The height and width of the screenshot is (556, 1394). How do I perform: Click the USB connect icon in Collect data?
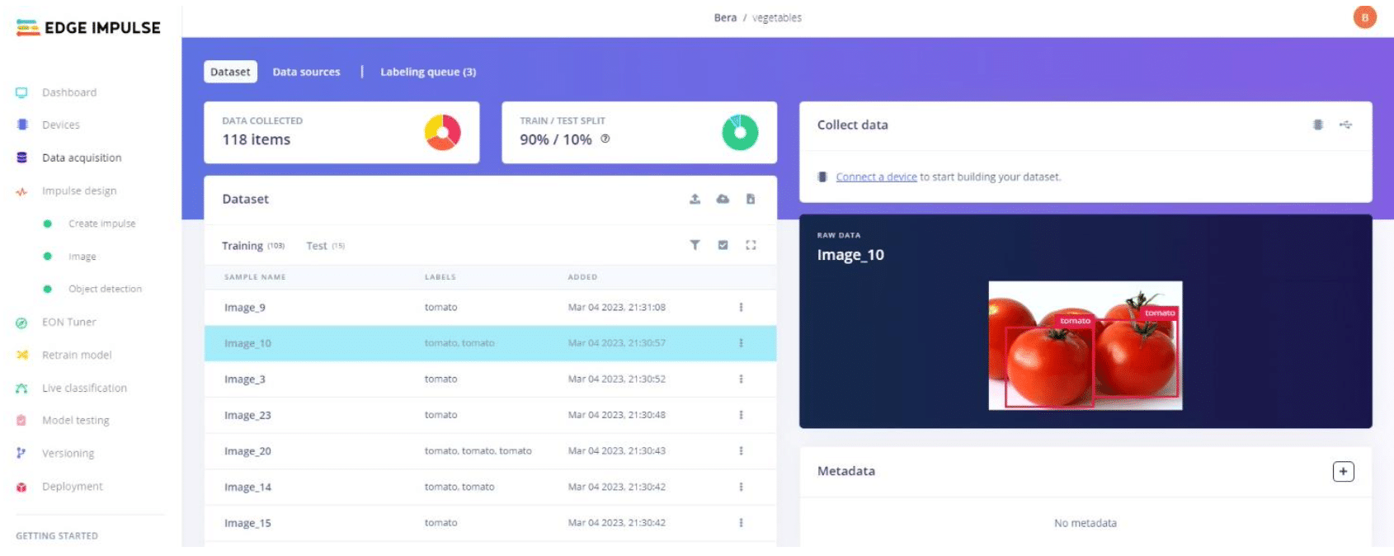coord(1345,125)
